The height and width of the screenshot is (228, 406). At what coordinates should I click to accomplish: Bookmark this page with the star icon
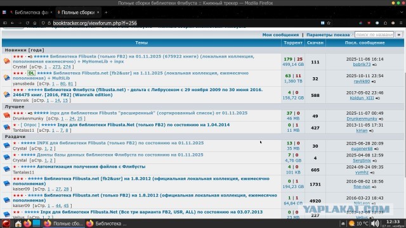[329, 23]
